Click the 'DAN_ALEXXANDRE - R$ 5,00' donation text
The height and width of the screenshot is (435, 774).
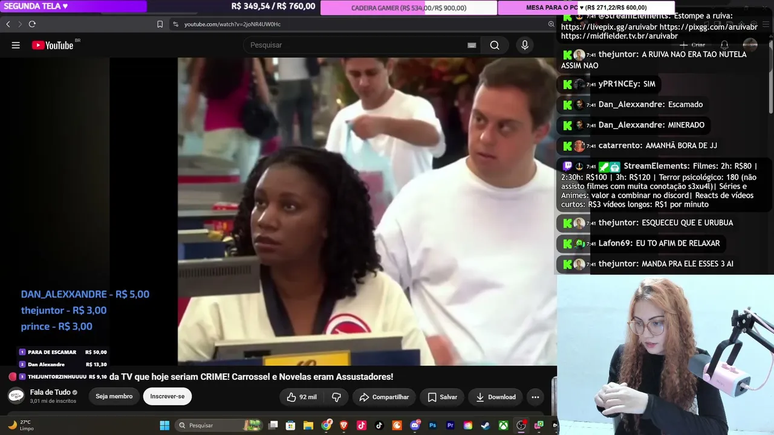click(85, 294)
